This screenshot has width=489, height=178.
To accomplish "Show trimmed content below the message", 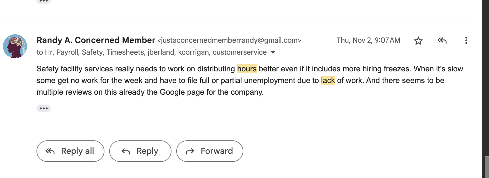I will (x=44, y=108).
